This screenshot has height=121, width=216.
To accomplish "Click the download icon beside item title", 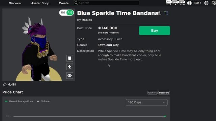I will pos(159,13).
